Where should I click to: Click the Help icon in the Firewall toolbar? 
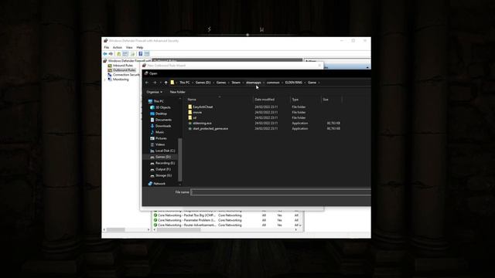pos(141,54)
